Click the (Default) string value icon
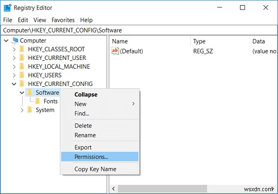Viewport: 278px width, 194px height. click(x=115, y=51)
